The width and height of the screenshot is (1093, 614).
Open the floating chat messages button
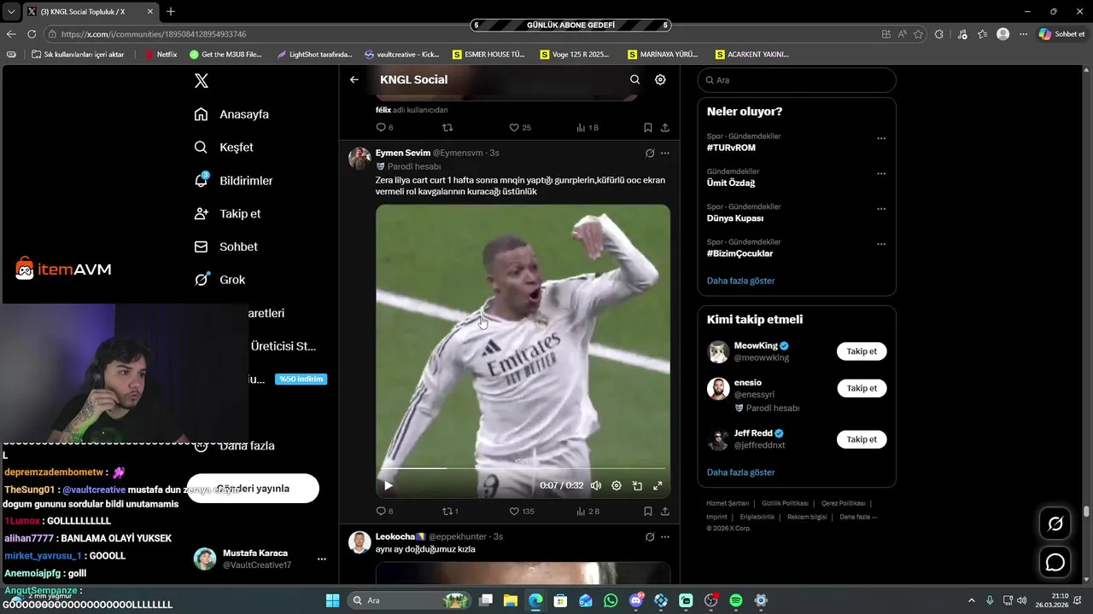tap(1055, 563)
